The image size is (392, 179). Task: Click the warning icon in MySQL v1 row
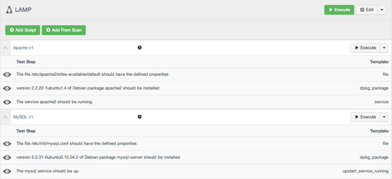139,117
